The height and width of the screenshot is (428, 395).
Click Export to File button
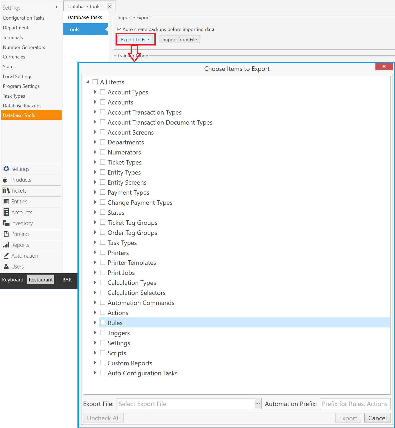pos(135,39)
